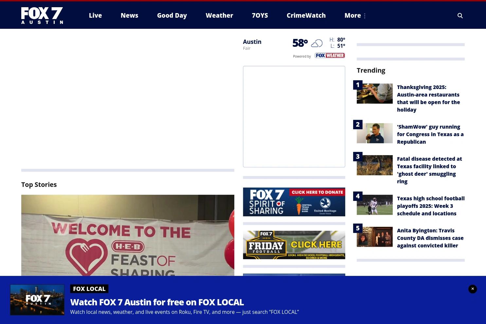Screen dimensions: 486x324
Task: Click the Spirit of Sharing donate banner
Action: pyautogui.click(x=294, y=202)
